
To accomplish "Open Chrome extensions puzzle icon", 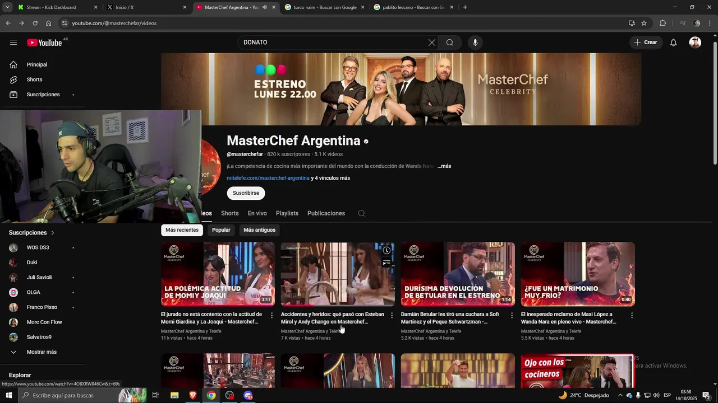I will pos(662,23).
